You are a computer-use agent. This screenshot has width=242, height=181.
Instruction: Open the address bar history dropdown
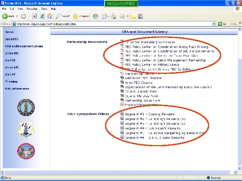tap(214, 24)
